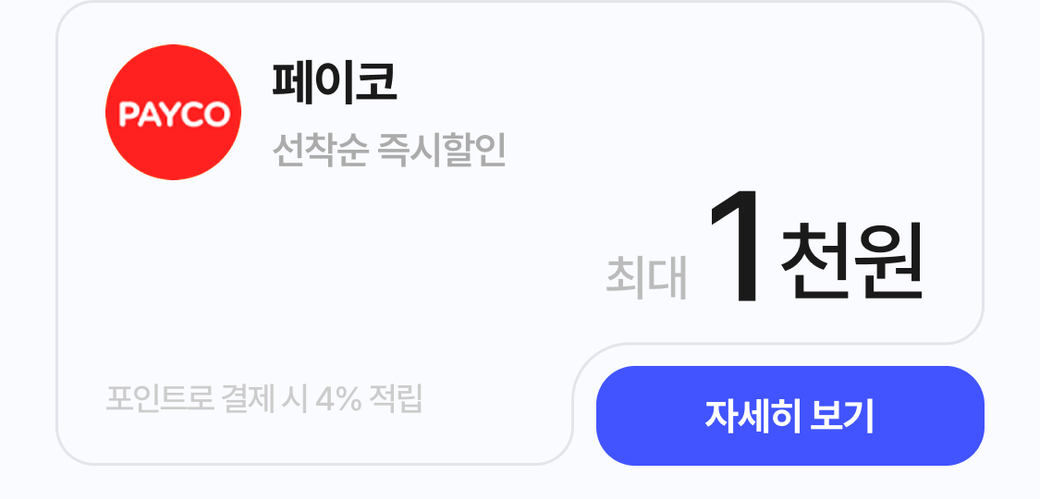
Task: Click the 천원 amount text
Action: [x=852, y=259]
